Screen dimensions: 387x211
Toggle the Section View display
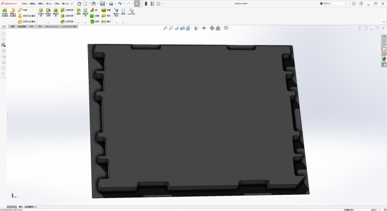point(182,29)
